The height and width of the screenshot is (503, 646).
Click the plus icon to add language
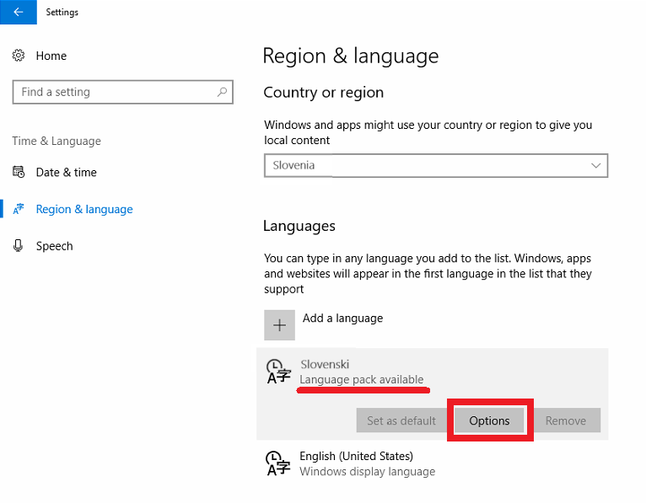(x=279, y=325)
